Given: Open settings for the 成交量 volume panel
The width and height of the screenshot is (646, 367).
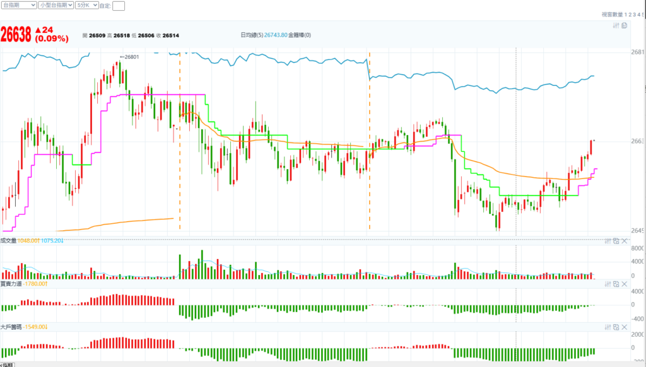Looking at the screenshot, I should pos(608,241).
